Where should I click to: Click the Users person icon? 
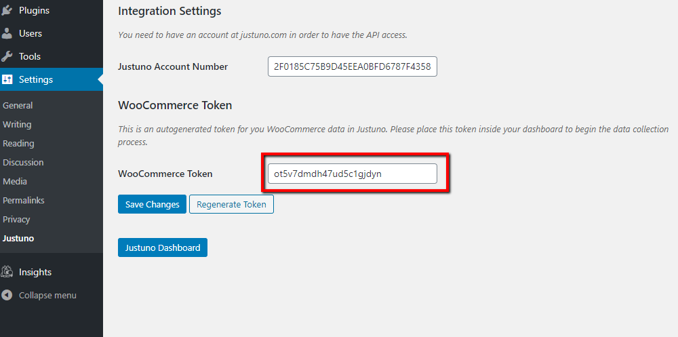click(x=7, y=33)
